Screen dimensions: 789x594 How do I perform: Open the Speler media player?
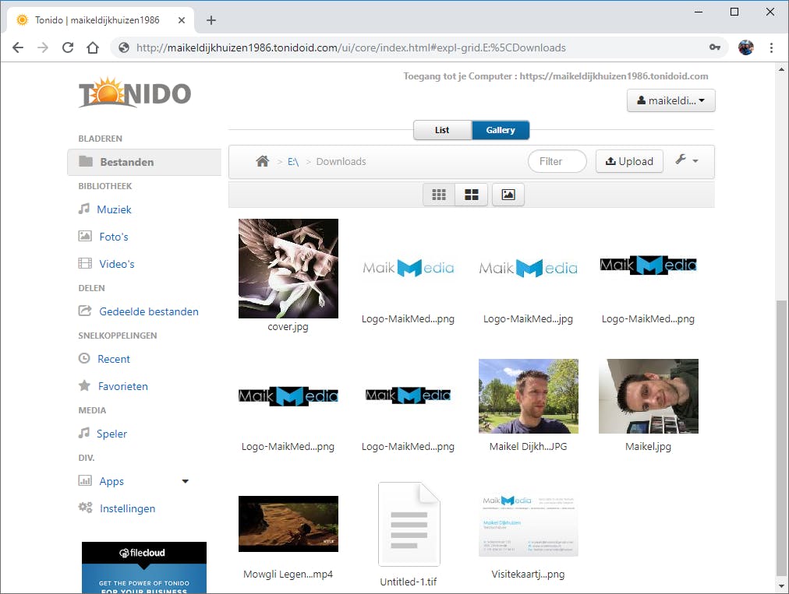point(111,434)
